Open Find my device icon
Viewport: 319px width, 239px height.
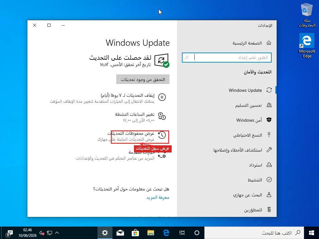(269, 195)
